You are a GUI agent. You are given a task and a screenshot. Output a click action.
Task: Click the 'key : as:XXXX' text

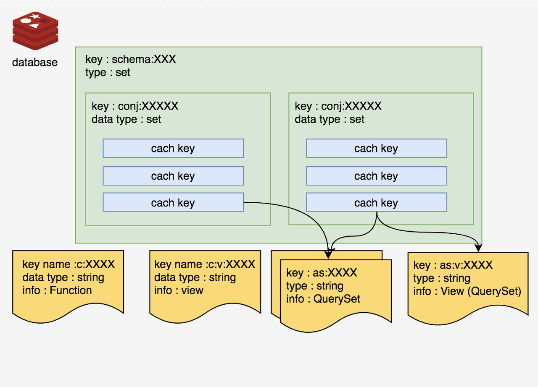pos(322,272)
